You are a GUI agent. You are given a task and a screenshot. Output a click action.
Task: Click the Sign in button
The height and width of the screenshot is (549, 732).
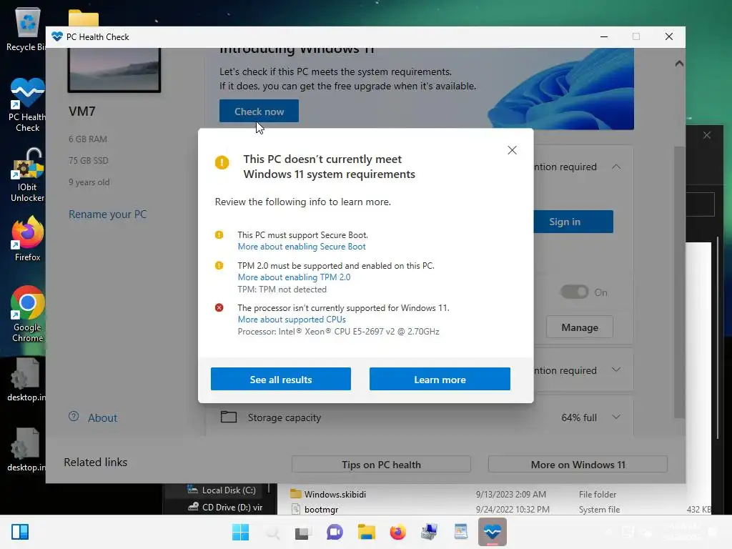click(573, 222)
